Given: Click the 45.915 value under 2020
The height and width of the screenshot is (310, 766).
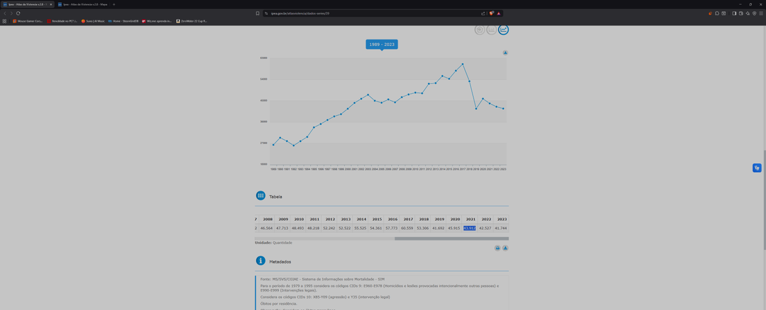Looking at the screenshot, I should [x=454, y=228].
